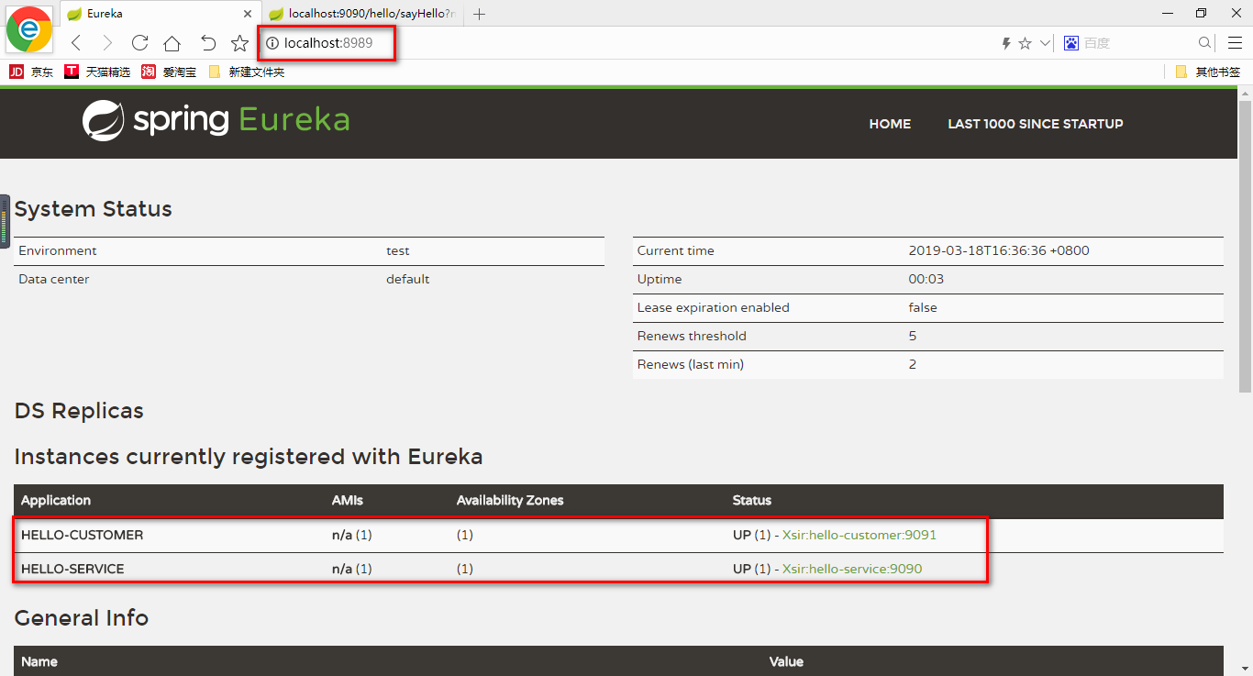Open the browser home page icon
The image size is (1253, 676).
click(172, 43)
